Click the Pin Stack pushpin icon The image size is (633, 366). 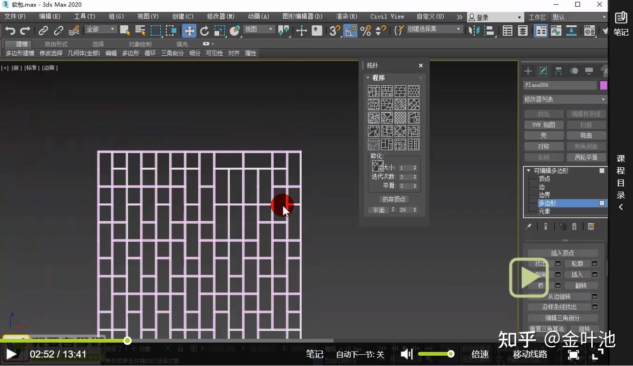pyautogui.click(x=529, y=226)
